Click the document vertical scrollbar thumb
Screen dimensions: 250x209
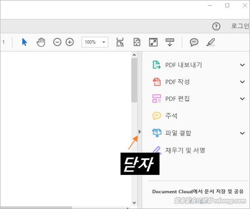point(134,79)
